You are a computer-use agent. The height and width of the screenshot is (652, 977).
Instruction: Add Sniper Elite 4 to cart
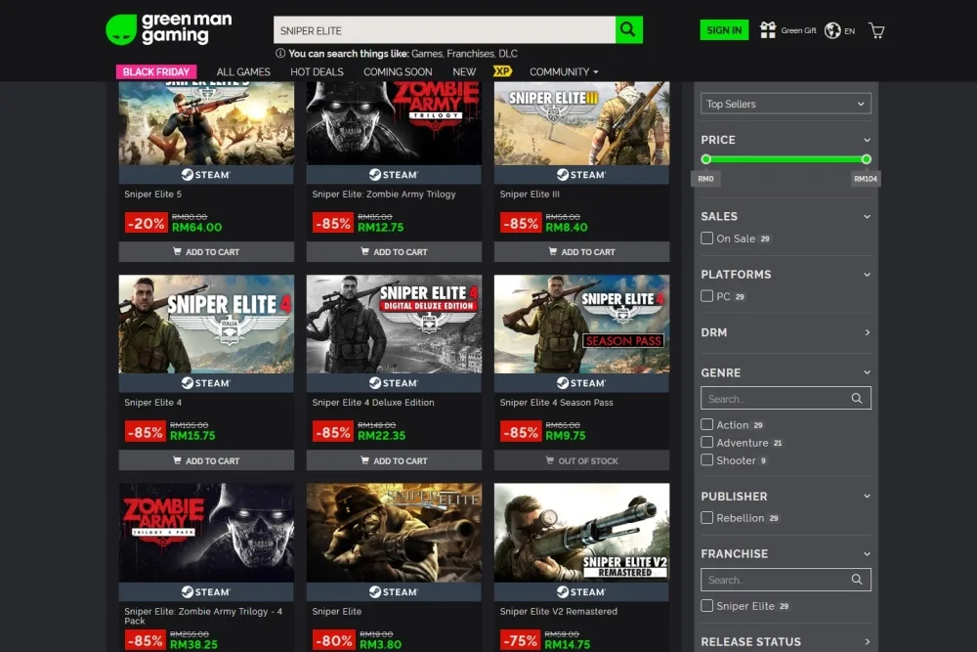[206, 460]
